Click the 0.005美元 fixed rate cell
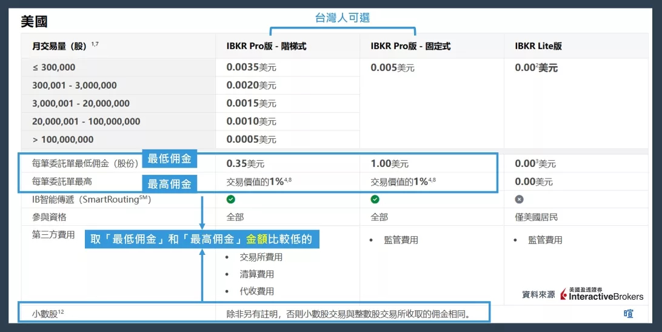This screenshot has width=662, height=332. (393, 67)
